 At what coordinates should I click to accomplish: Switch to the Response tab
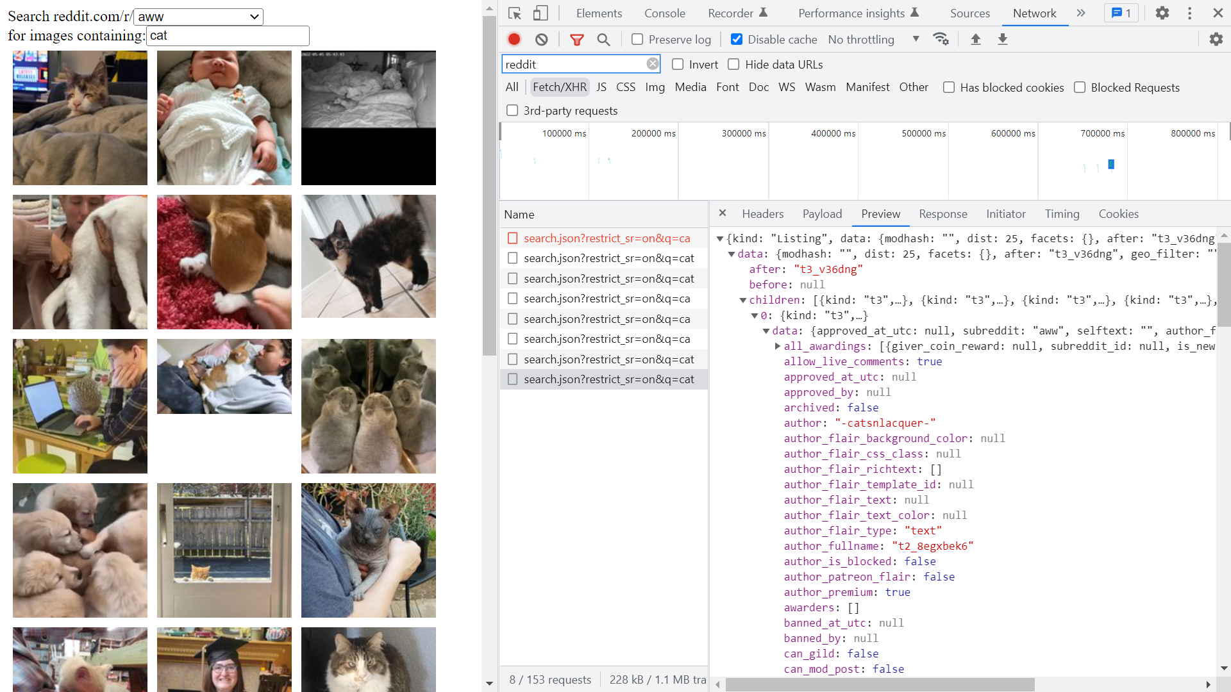click(x=942, y=214)
